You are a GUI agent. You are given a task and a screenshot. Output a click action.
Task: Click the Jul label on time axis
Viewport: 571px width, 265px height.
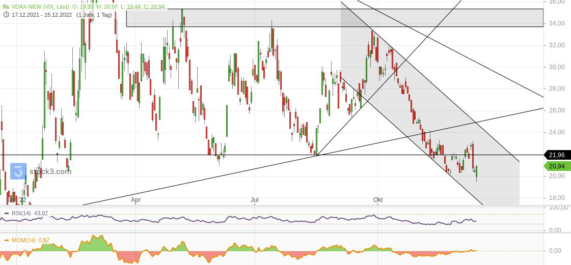pyautogui.click(x=255, y=200)
